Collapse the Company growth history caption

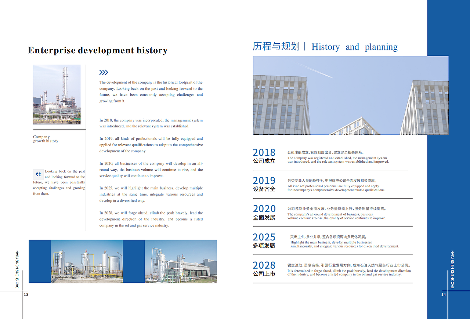point(45,139)
